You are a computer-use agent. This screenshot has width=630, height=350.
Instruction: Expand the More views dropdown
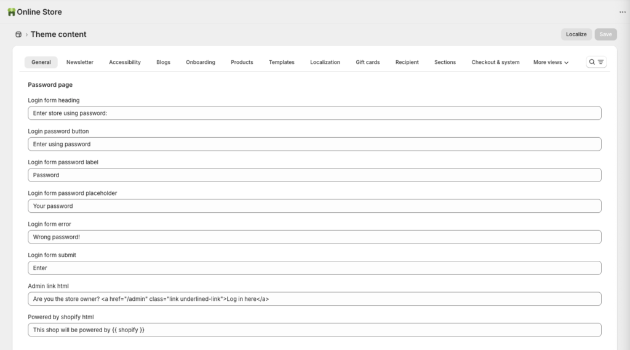[551, 62]
